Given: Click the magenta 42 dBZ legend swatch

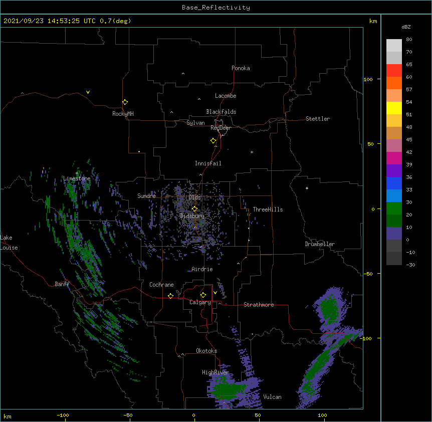Looking at the screenshot, I should 394,158.
